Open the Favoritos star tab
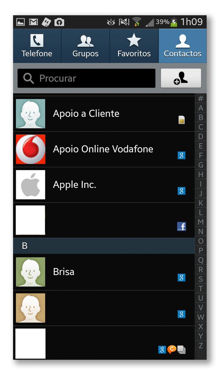This screenshot has height=375, width=219. 134,46
